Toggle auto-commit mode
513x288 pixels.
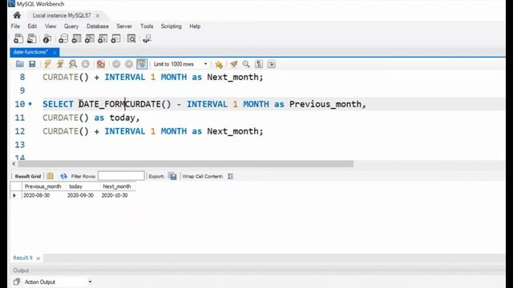click(x=142, y=64)
